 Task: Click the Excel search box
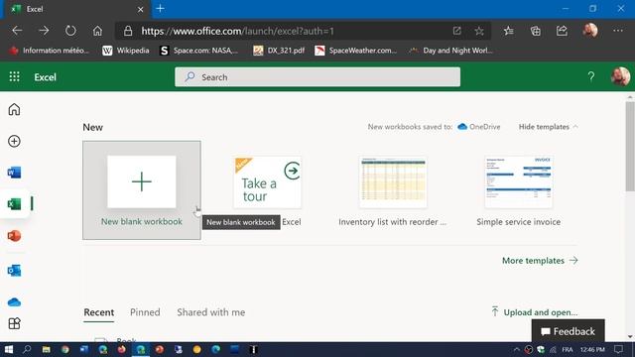pyautogui.click(x=317, y=77)
